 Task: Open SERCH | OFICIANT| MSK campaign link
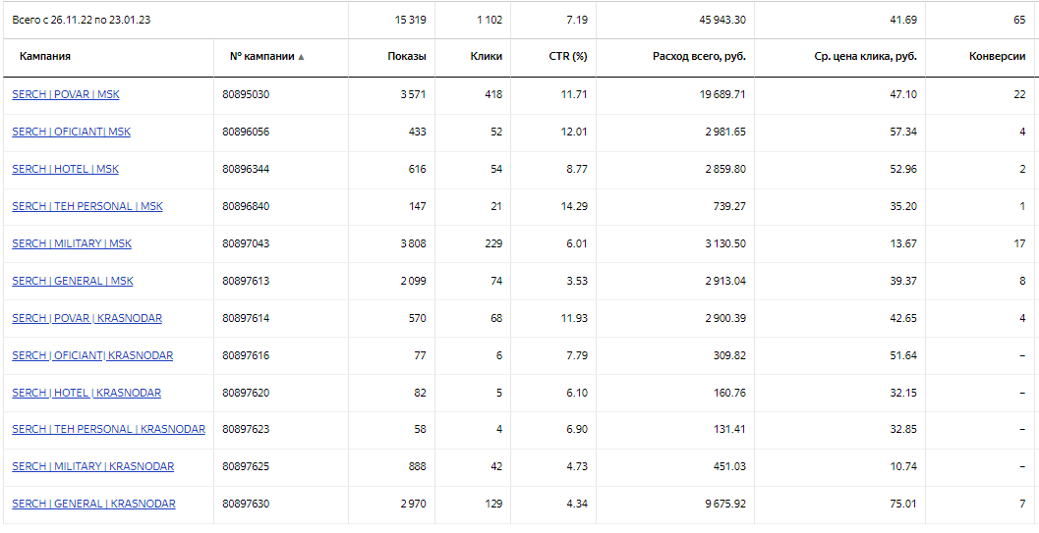coord(71,132)
